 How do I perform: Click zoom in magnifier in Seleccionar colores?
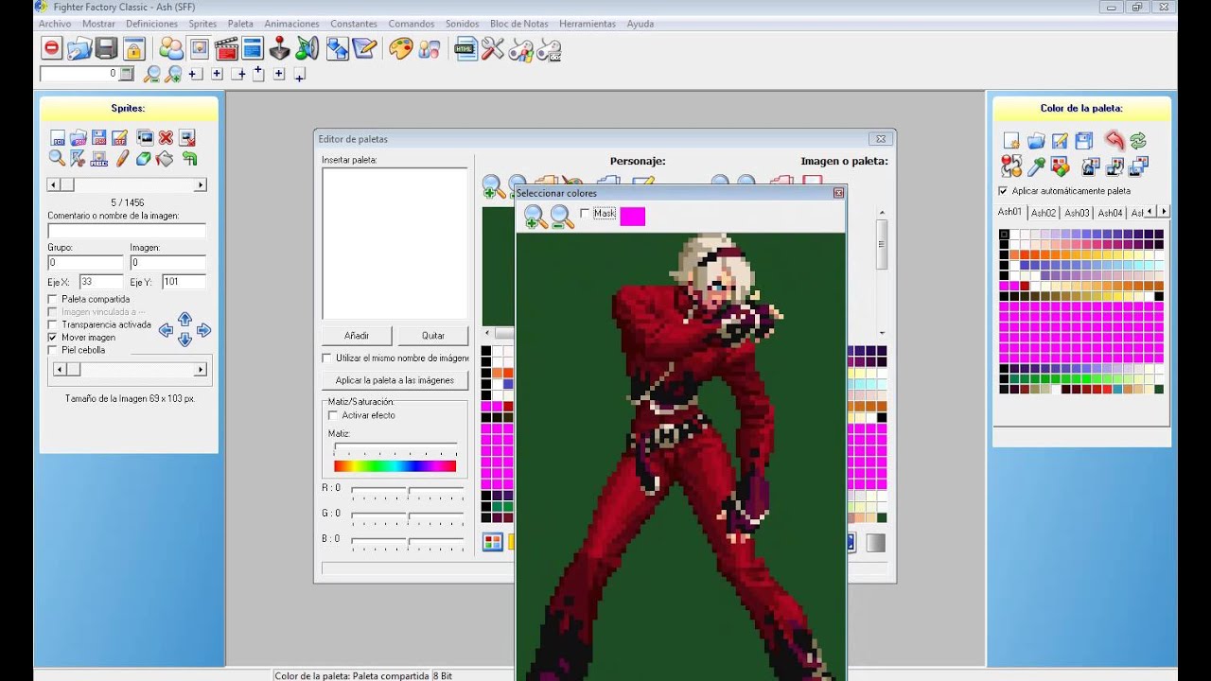click(x=535, y=217)
